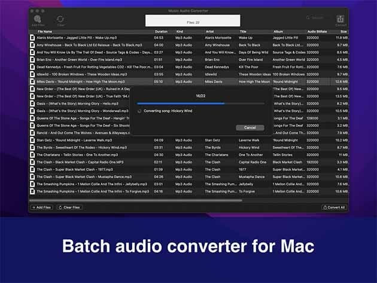Click the file icon for Stan Getz track
This screenshot has height=283, width=377.
32,140
